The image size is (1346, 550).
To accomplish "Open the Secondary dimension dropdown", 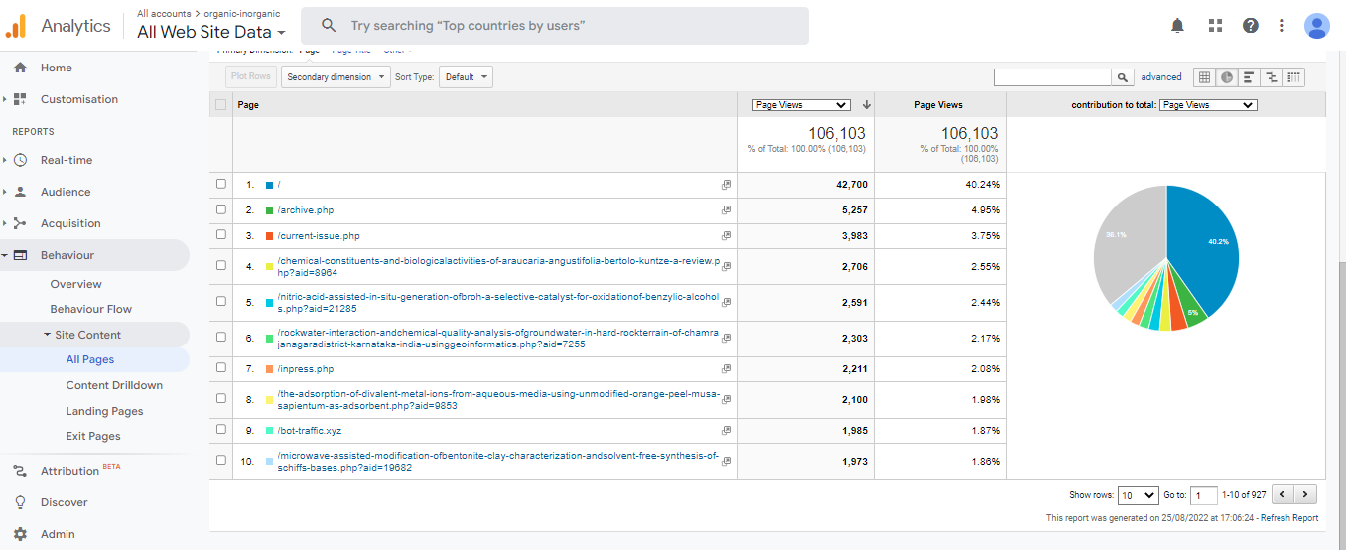I will pyautogui.click(x=336, y=77).
